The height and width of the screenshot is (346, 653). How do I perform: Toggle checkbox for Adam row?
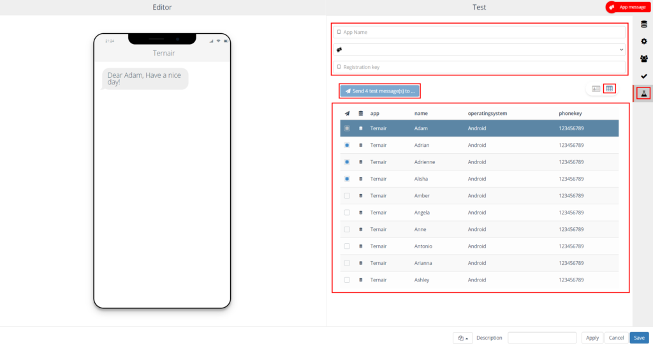click(347, 128)
